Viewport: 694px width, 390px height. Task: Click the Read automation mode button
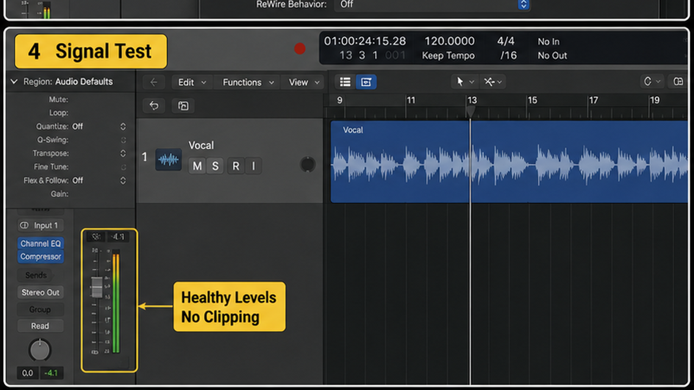(40, 326)
